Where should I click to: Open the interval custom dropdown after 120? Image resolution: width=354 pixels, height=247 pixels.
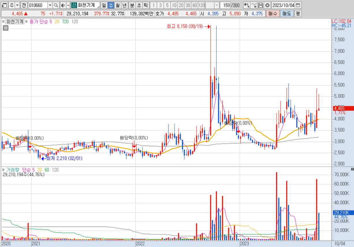pos(217,5)
